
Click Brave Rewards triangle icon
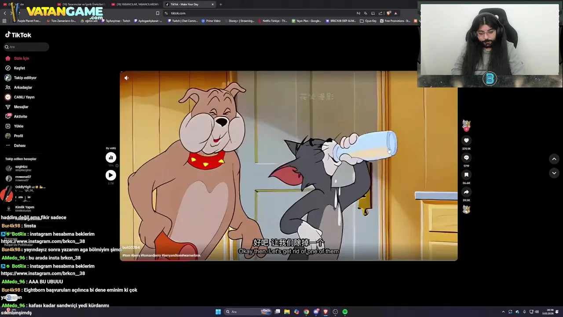(x=395, y=13)
